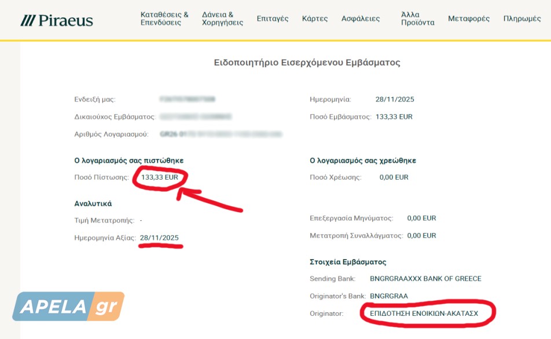Screen dimensions: 551x339
Task: Click the APELA.gr watermark logo
Action: [68, 307]
